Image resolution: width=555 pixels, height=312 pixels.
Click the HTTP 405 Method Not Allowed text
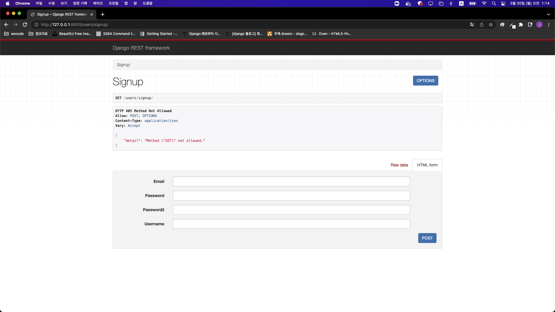click(x=144, y=111)
